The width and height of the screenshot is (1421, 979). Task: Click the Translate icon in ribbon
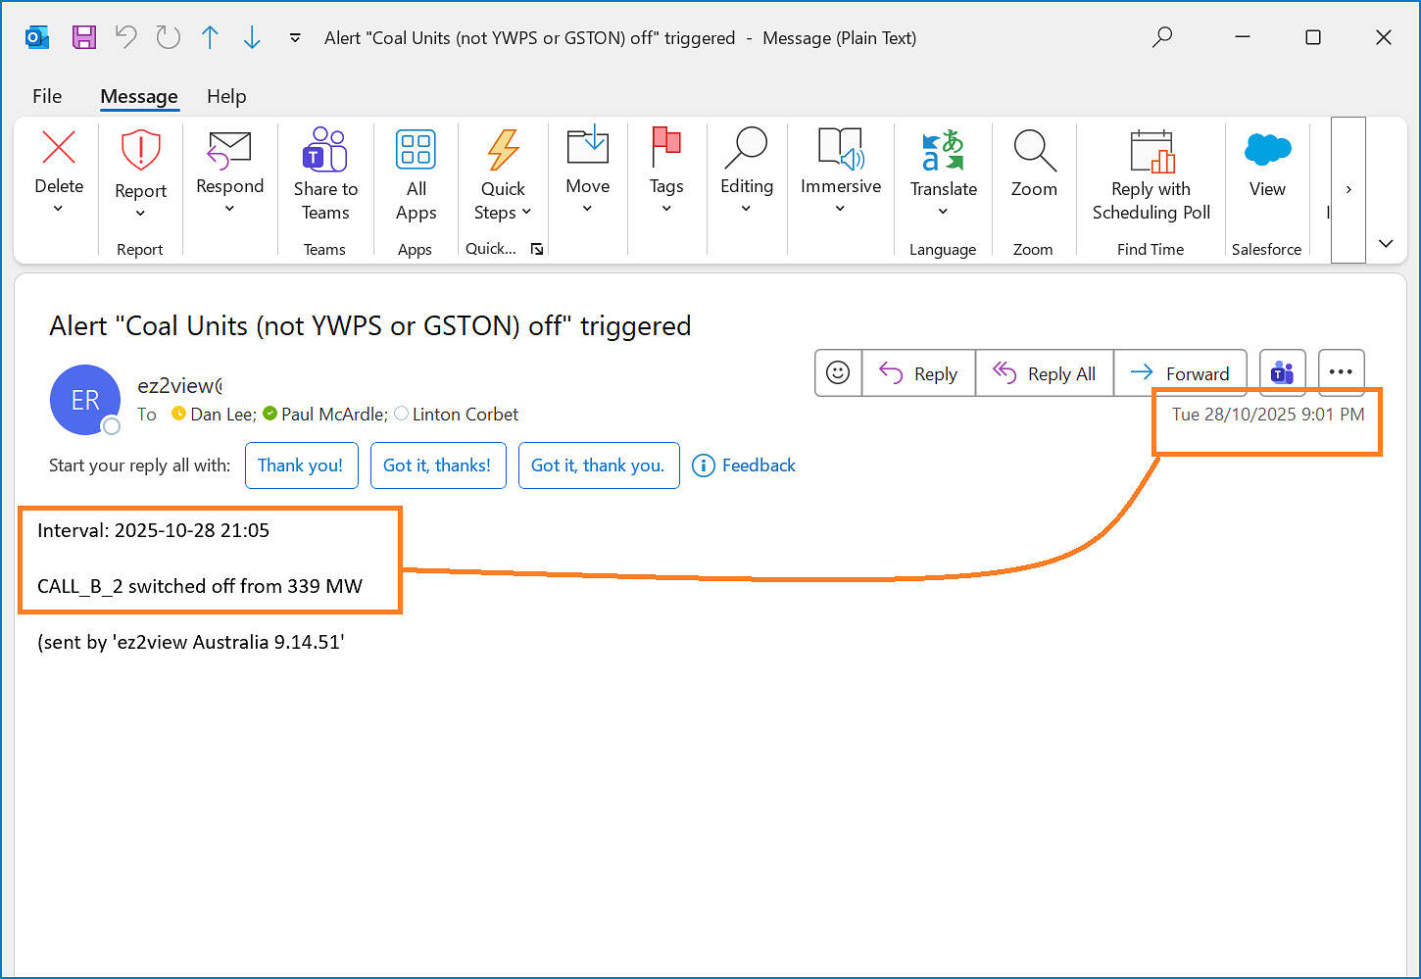pos(943,150)
